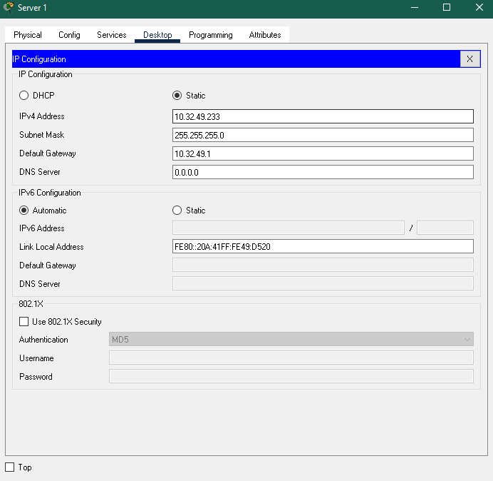Viewport: 493px width, 481px height.
Task: Click the IPv6 Address field
Action: click(x=289, y=228)
